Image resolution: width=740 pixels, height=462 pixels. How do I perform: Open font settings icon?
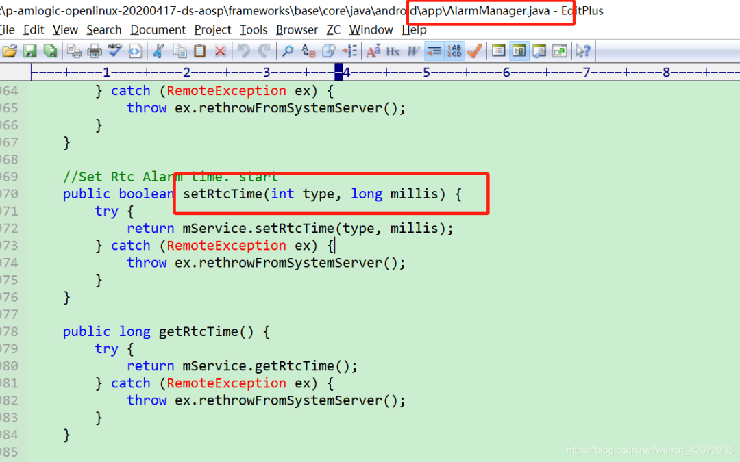pos(373,51)
